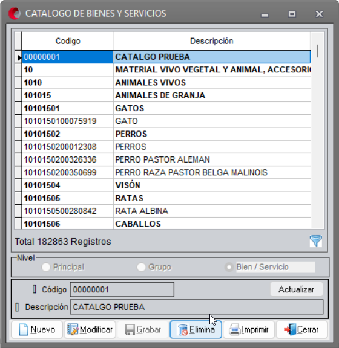
Task: Click the grid's vertical scrollbar thumb
Action: tap(317, 51)
